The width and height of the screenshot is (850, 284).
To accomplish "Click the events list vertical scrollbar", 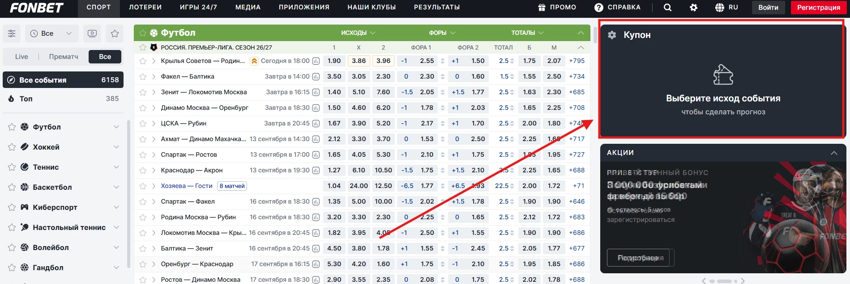I will pos(595,35).
